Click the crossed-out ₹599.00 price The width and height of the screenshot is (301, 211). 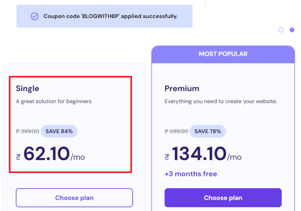coord(176,131)
